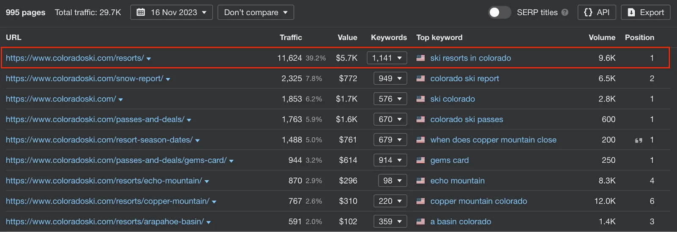Viewport: 677px width, 232px height.
Task: Click the download icon on Export button
Action: coord(631,12)
